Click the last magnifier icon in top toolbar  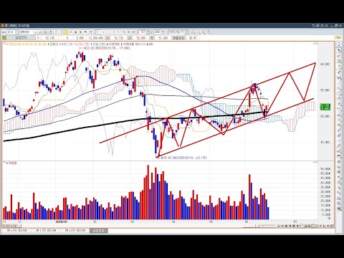[x=209, y=32]
